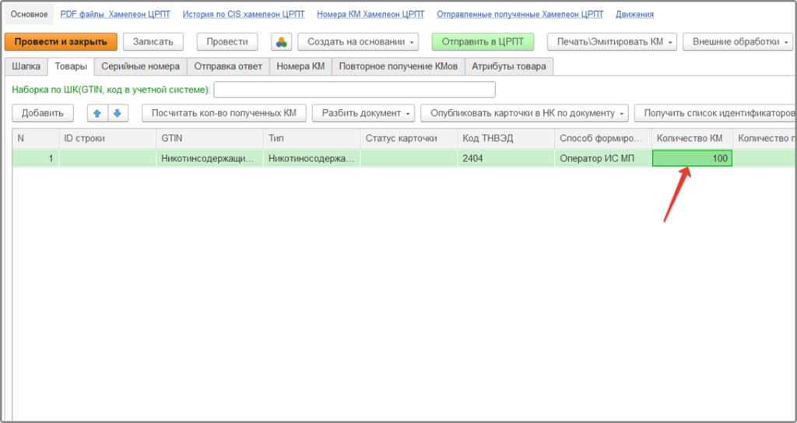Click the colored circles icon button
Image resolution: width=797 pixels, height=423 pixels.
(281, 42)
